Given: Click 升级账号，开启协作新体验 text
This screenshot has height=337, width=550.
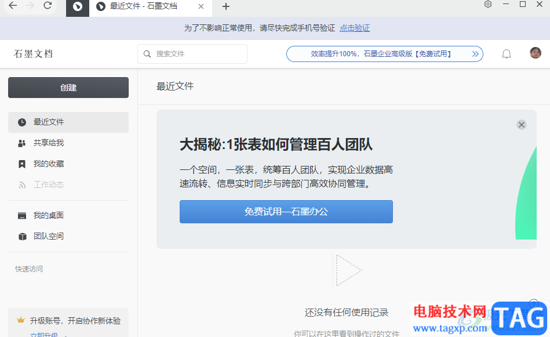Looking at the screenshot, I should 75,321.
